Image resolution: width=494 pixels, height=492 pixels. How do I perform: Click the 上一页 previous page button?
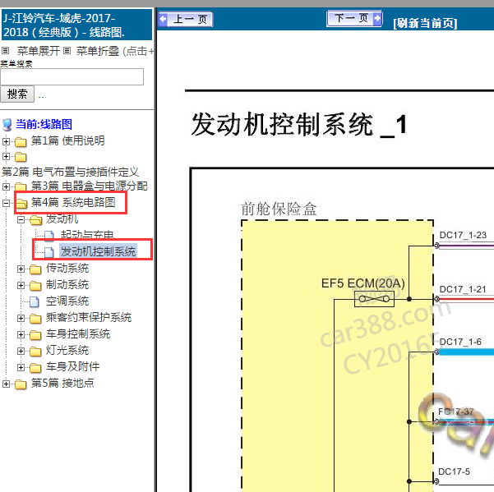click(x=186, y=19)
